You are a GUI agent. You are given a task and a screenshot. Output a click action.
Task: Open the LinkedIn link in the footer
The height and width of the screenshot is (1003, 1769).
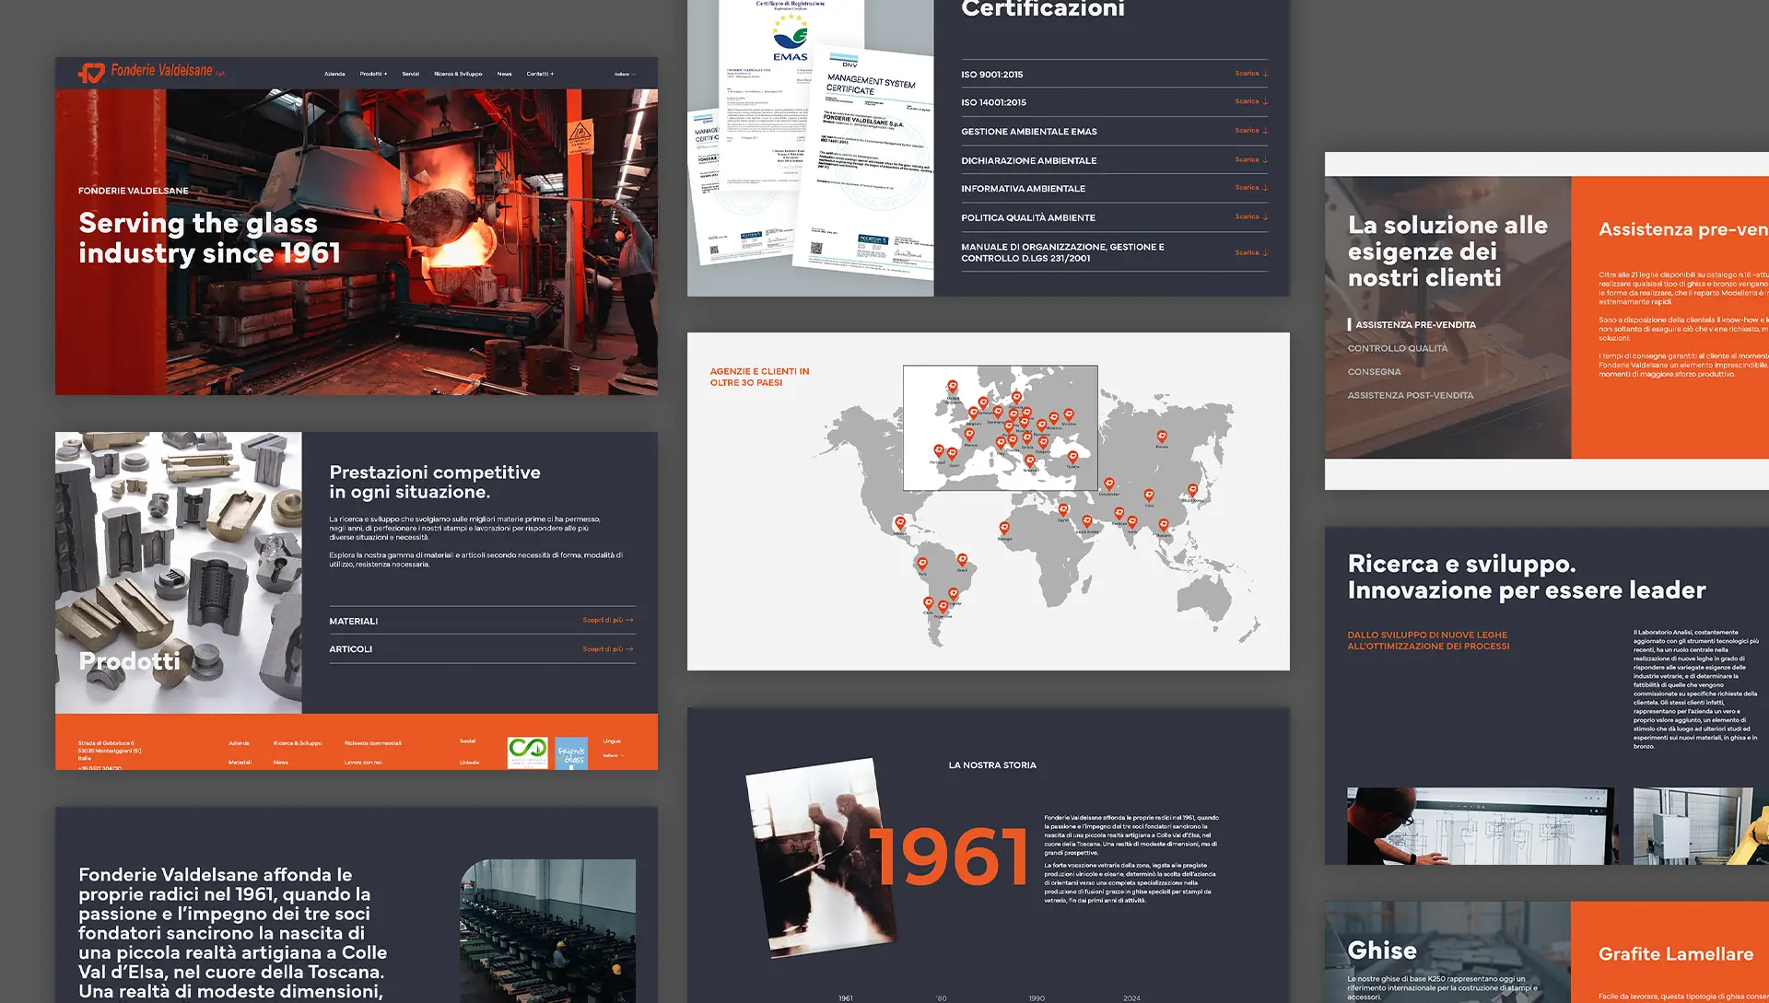tap(469, 763)
